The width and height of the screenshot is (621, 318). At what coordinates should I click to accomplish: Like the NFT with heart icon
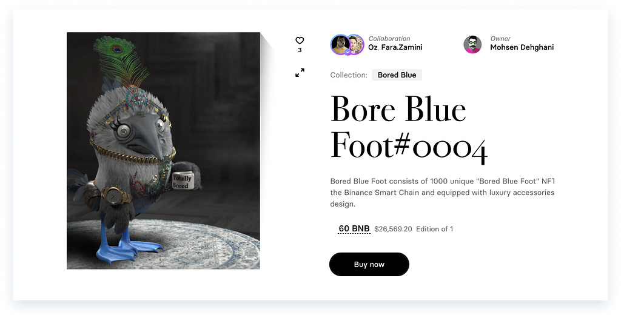point(300,41)
